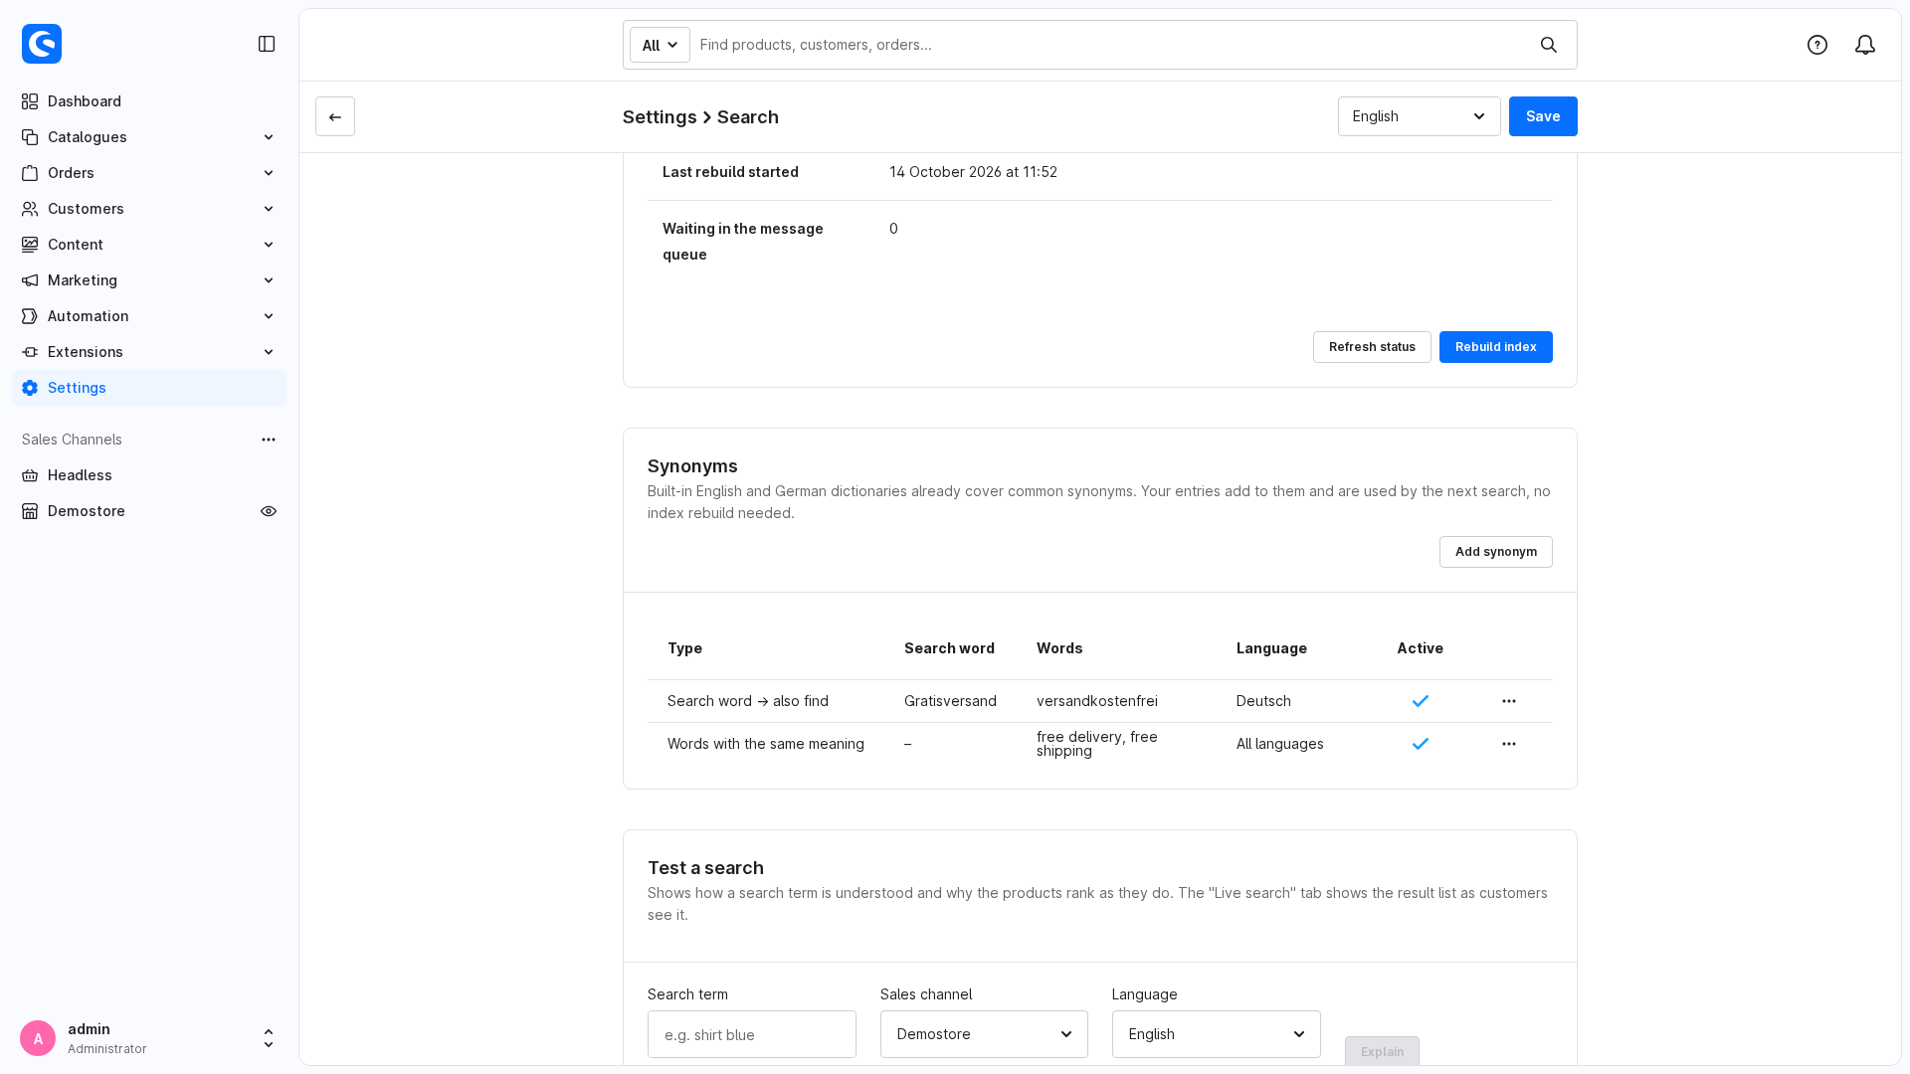Open the help question mark icon
1910x1074 pixels.
pyautogui.click(x=1817, y=45)
